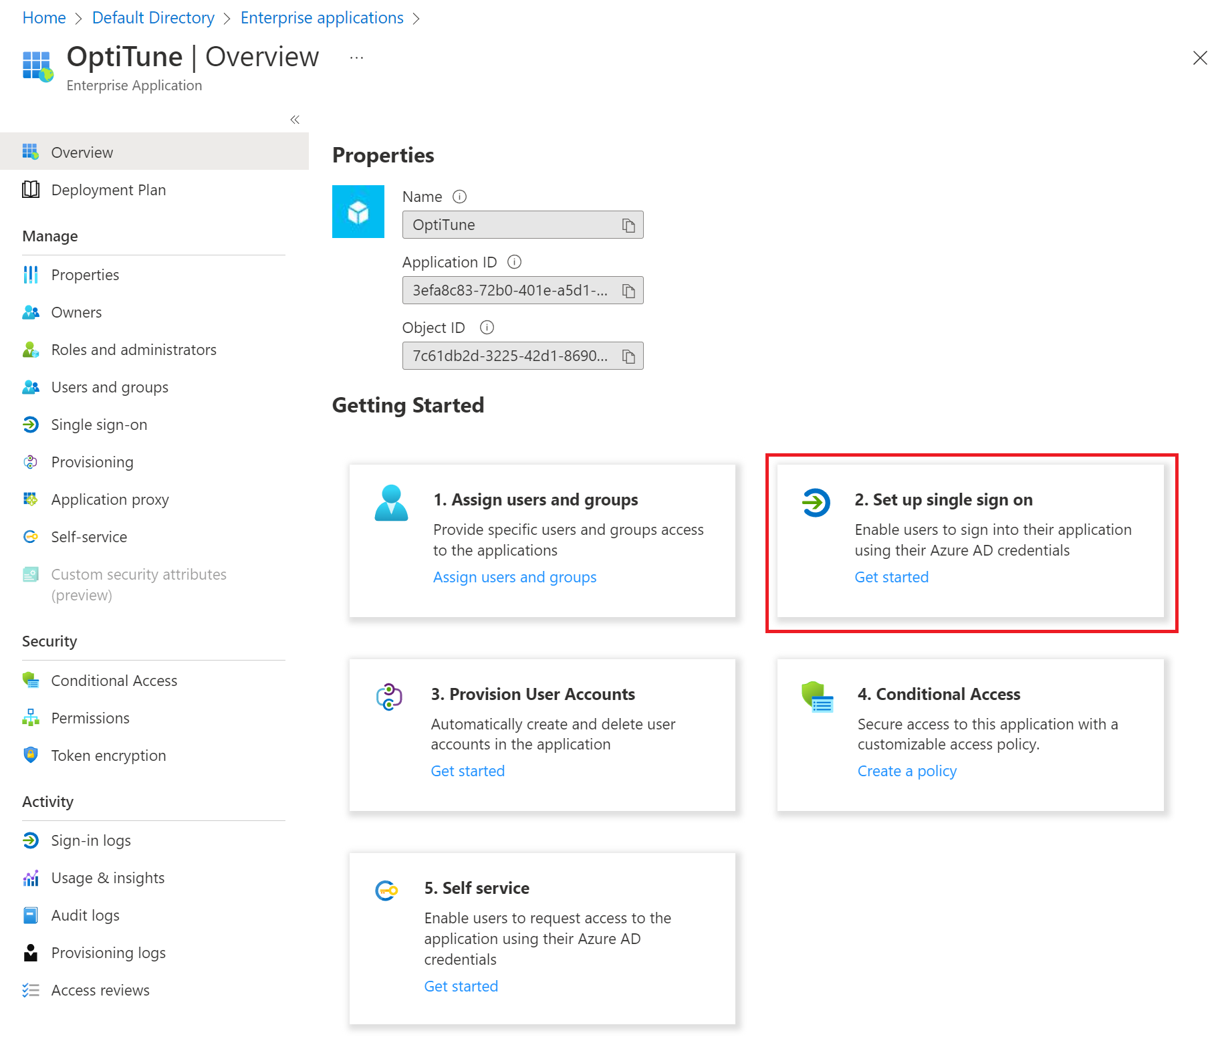Show info tooltip for Application ID
Image resolution: width=1210 pixels, height=1051 pixels.
[514, 262]
